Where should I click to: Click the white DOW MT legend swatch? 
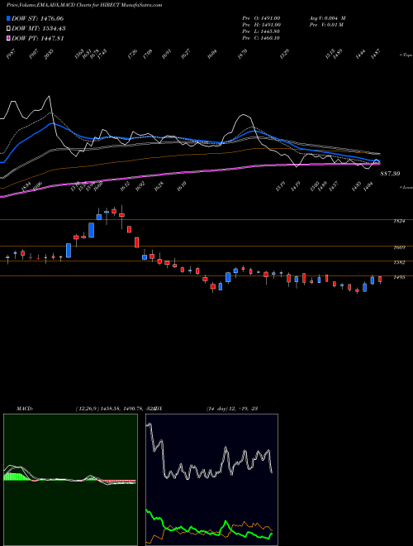point(8,29)
